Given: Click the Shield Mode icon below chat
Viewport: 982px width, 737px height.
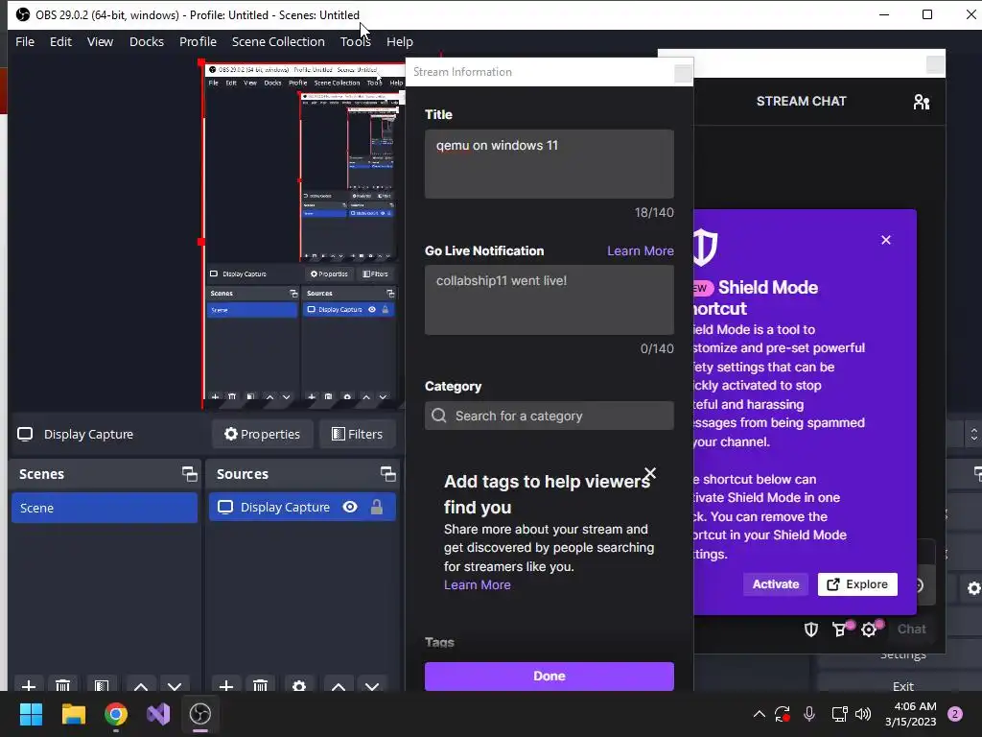Looking at the screenshot, I should coord(811,630).
